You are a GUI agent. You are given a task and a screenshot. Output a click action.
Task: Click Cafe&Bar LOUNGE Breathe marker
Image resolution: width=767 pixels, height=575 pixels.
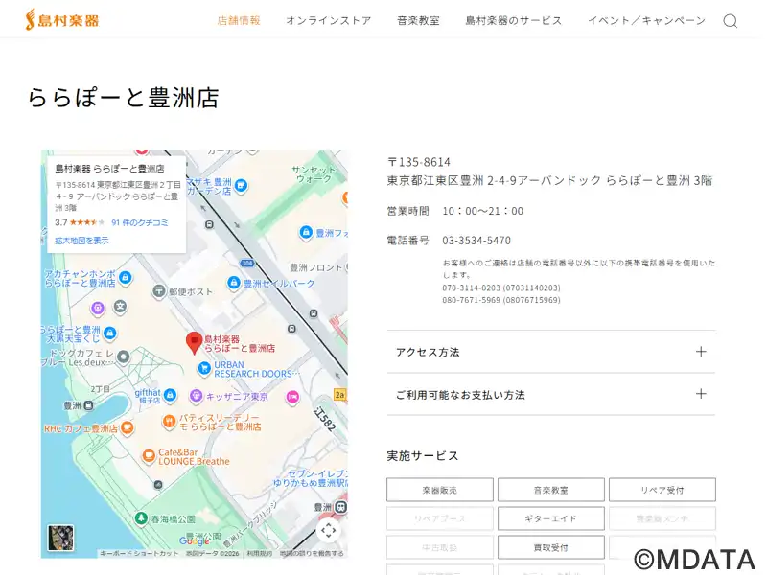pyautogui.click(x=149, y=456)
